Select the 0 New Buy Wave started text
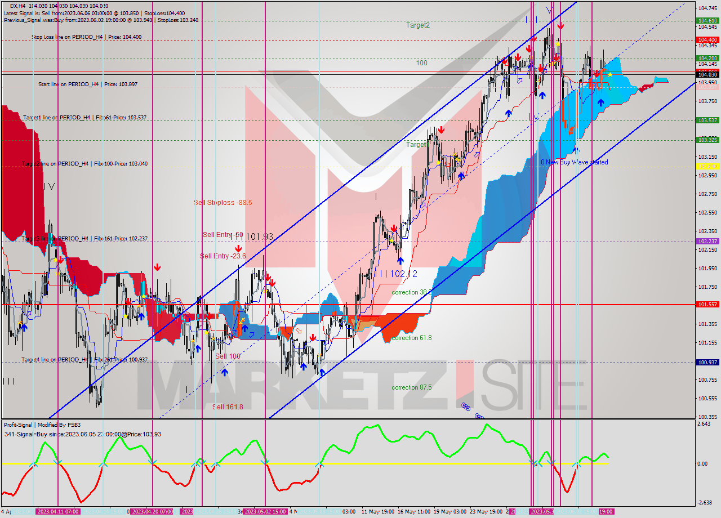The width and height of the screenshot is (721, 518). click(x=575, y=162)
